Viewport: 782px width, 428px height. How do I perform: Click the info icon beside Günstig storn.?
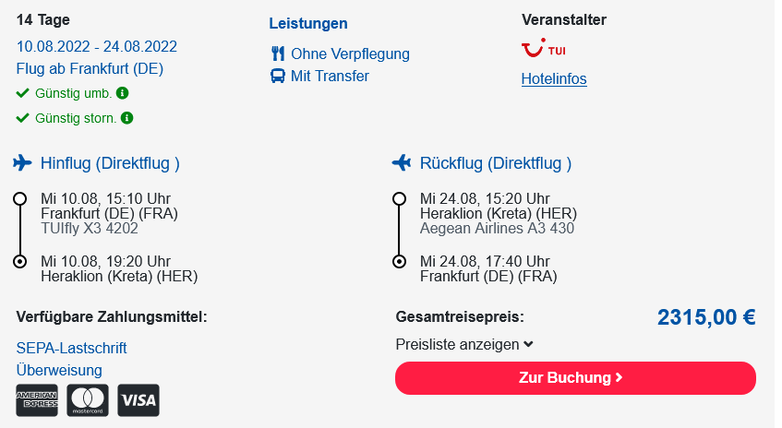tap(127, 118)
